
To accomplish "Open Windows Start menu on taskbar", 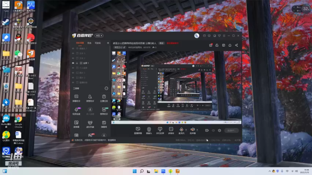I will point(135,171).
